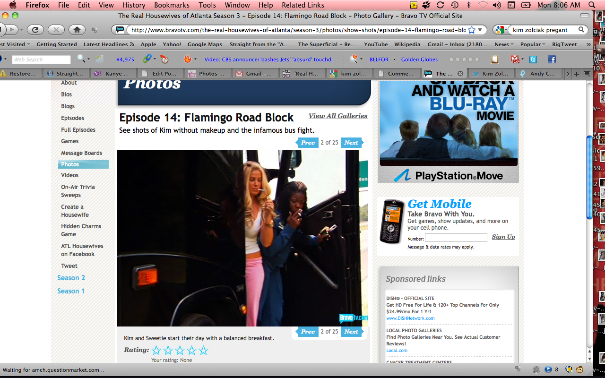Screen dimensions: 605x378
Task: Rate the photo with the first star
Action: pyautogui.click(x=156, y=350)
